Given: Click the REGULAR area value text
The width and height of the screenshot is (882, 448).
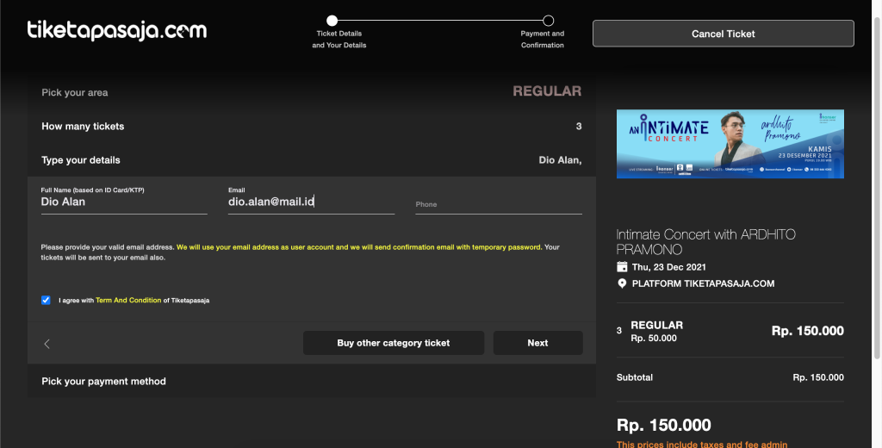Looking at the screenshot, I should pyautogui.click(x=547, y=91).
